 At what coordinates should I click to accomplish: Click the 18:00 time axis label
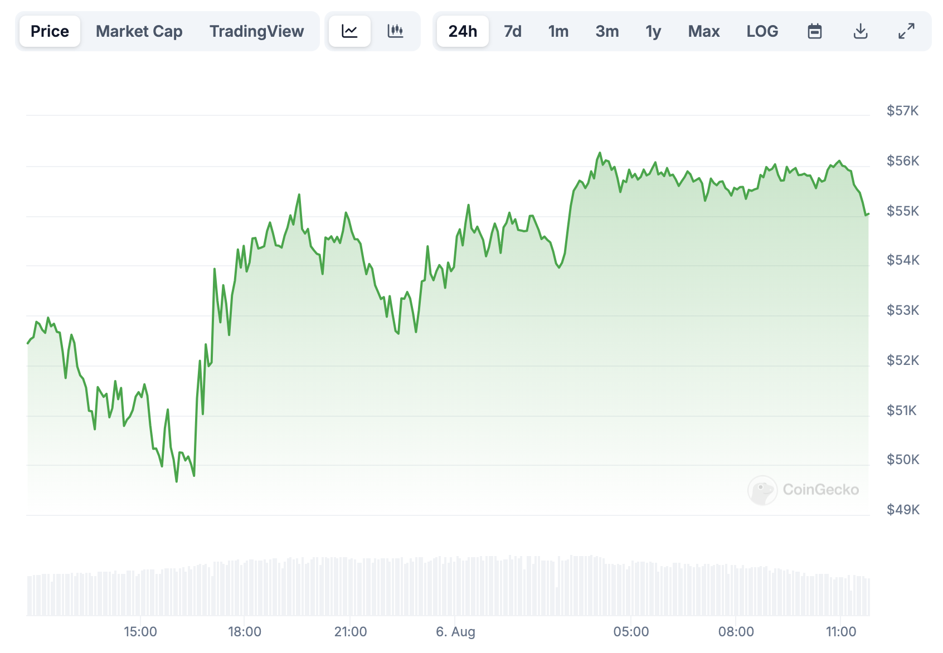tap(245, 631)
